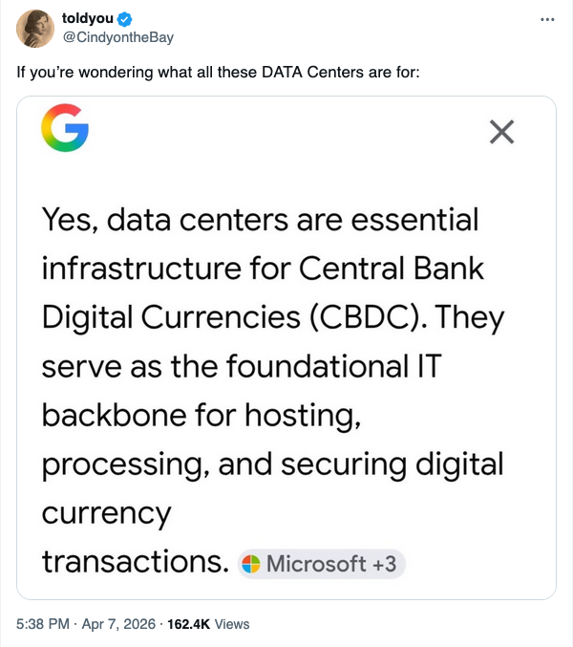This screenshot has width=573, height=647.
Task: Click the word 'transactions.' in the card
Action: click(136, 563)
